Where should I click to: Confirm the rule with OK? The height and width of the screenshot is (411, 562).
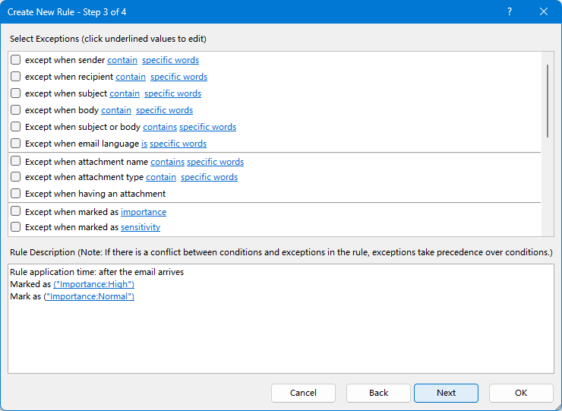521,393
